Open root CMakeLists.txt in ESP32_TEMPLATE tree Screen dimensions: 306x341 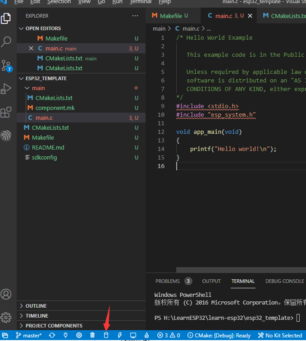click(81, 127)
